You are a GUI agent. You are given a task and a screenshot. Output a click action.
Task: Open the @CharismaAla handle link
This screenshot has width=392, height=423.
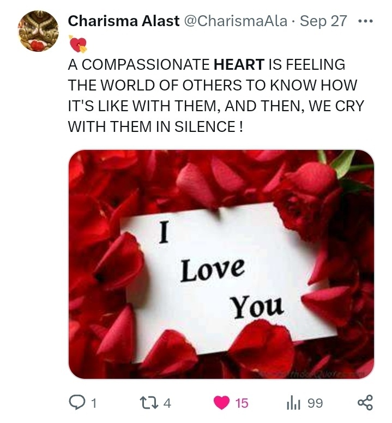236,21
